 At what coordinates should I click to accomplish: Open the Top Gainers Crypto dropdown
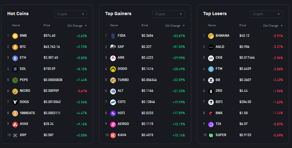click(x=169, y=14)
